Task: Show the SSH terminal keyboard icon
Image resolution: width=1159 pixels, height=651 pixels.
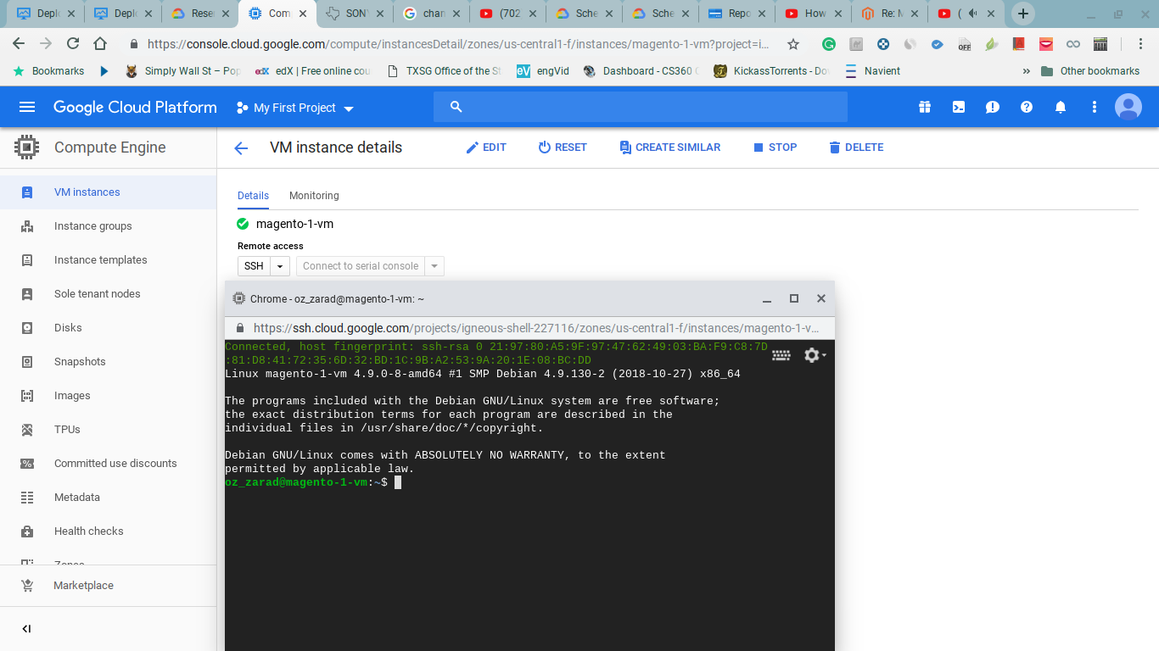Action: coord(781,355)
